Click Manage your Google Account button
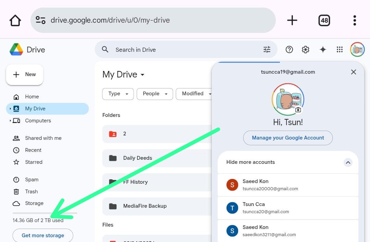This screenshot has height=242, width=370. tap(288, 138)
